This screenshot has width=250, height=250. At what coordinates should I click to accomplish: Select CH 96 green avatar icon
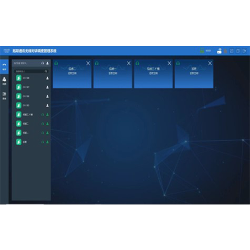(x=18, y=96)
